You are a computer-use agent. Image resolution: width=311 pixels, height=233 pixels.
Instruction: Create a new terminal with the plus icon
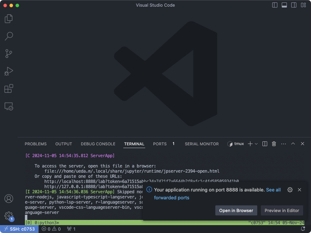(250, 144)
